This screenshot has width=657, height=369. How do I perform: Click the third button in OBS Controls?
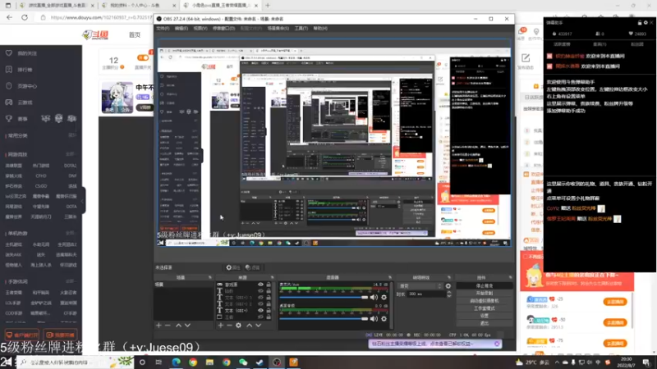[485, 301]
